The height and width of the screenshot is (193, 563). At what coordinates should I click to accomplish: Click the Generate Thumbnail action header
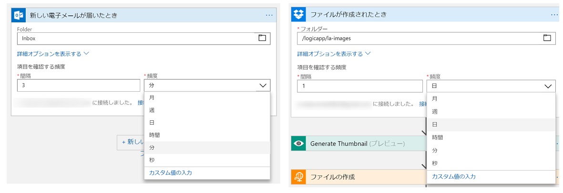click(x=358, y=143)
